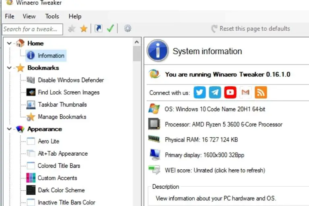Select Dark Color Scheme tree item

tap(61, 190)
